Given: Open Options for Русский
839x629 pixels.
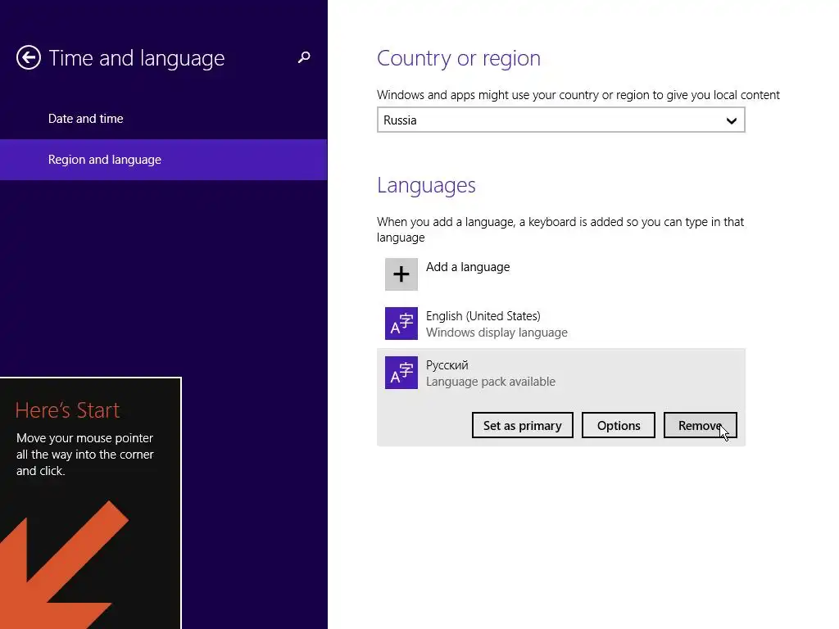Looking at the screenshot, I should 619,425.
